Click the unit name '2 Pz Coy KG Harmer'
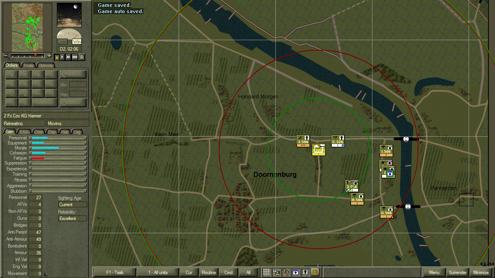The height and width of the screenshot is (278, 495). [x=46, y=116]
